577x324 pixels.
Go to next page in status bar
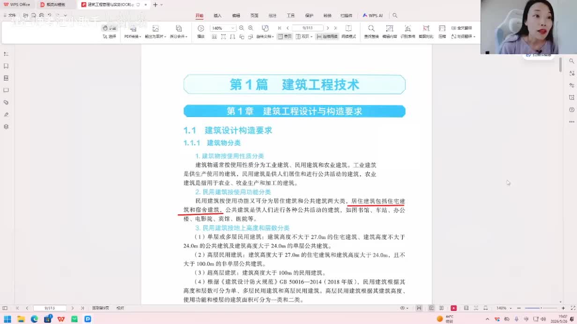coord(73,308)
